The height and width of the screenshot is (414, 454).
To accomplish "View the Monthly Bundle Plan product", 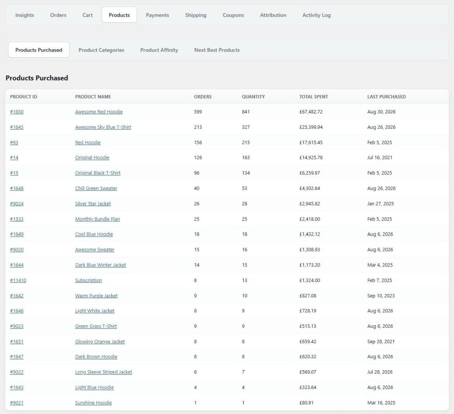I will [x=97, y=219].
